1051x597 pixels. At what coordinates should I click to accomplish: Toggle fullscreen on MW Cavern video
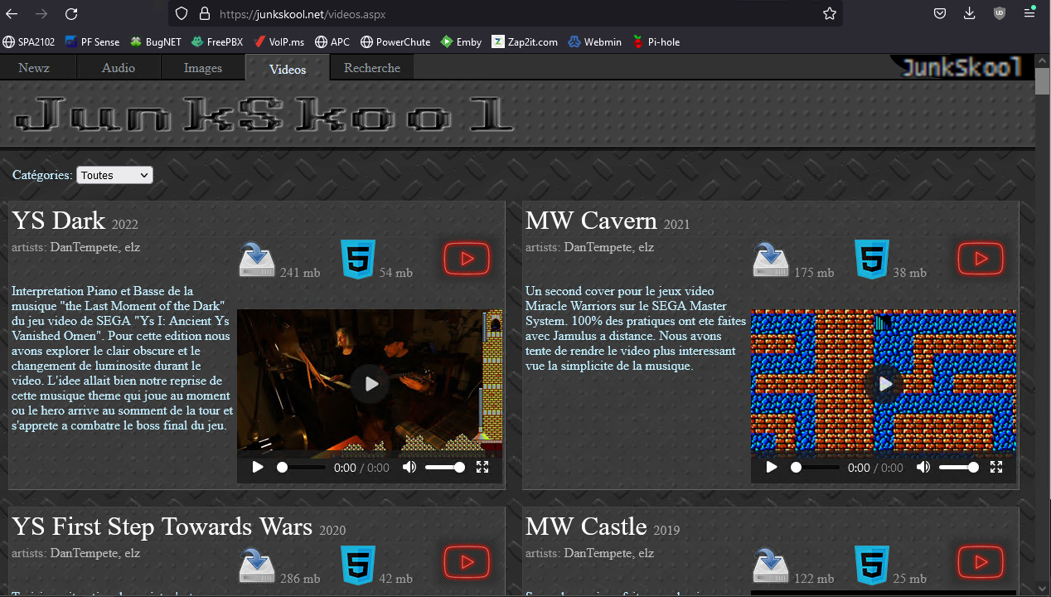coord(996,468)
